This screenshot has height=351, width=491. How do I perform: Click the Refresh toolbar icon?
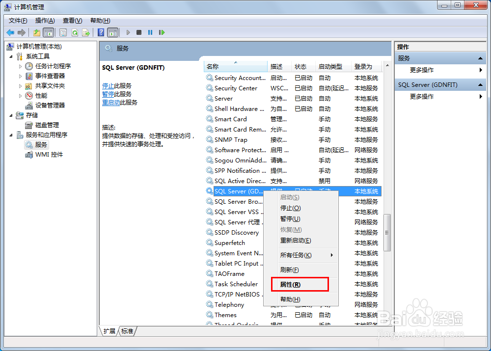click(75, 32)
